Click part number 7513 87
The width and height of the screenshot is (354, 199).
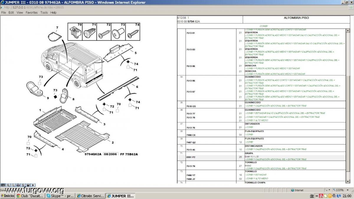click(x=191, y=92)
